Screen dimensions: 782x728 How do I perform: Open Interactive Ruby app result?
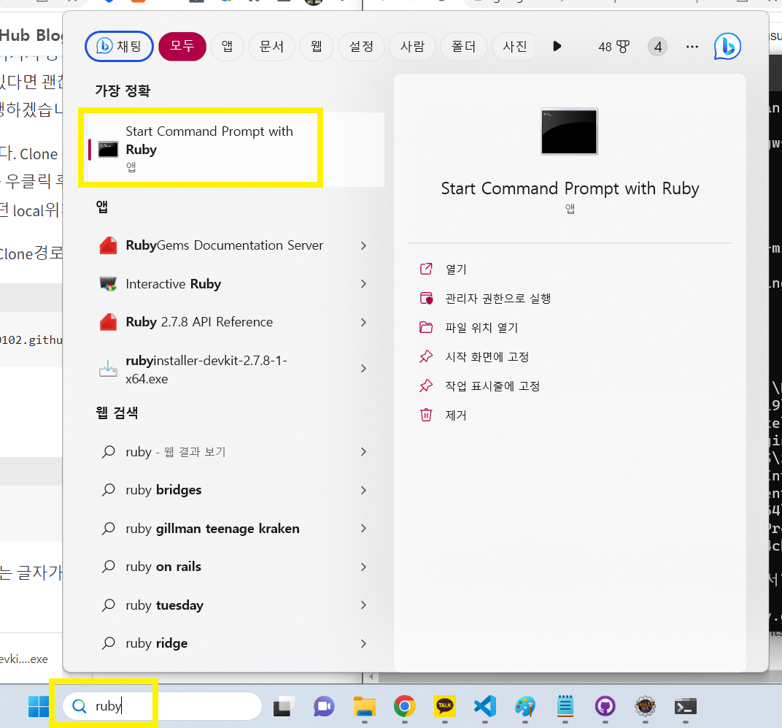[x=174, y=283]
